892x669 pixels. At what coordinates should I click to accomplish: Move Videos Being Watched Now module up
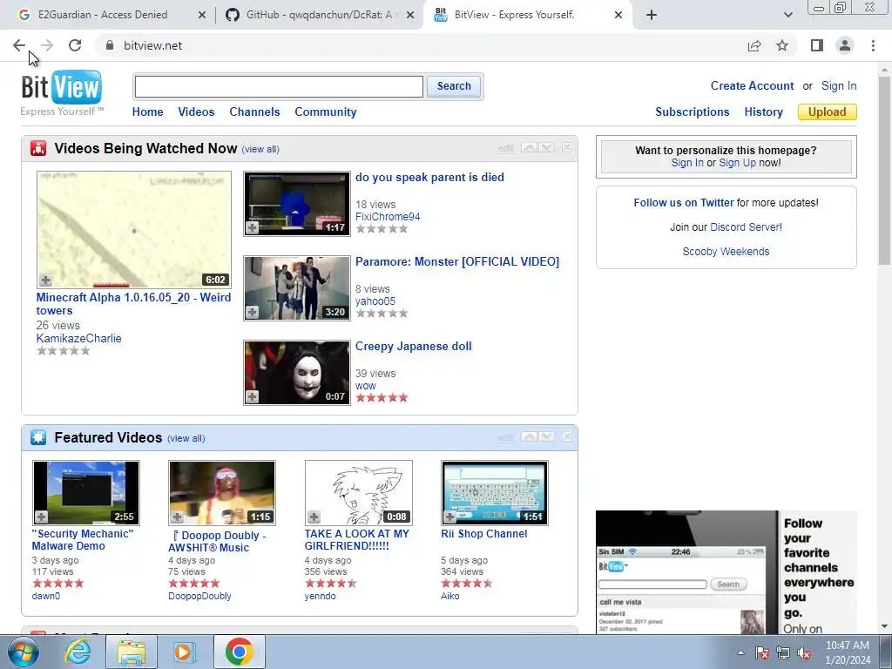click(529, 148)
